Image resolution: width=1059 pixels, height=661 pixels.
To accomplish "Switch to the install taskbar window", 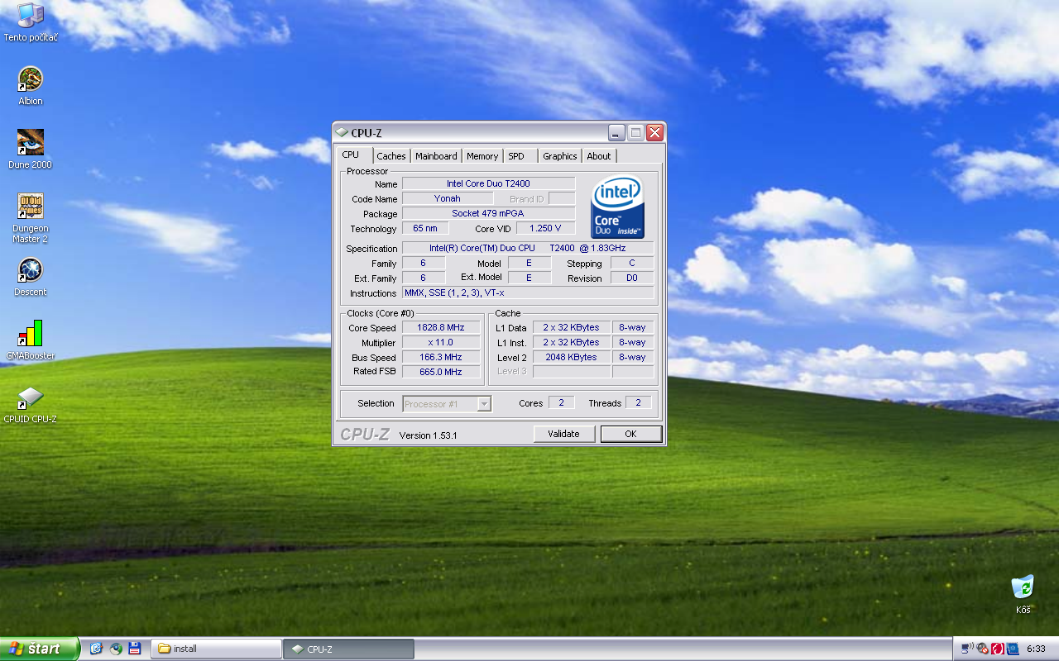I will (217, 649).
